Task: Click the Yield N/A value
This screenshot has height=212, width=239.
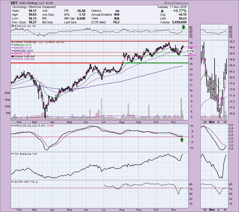Action: [x=117, y=18]
